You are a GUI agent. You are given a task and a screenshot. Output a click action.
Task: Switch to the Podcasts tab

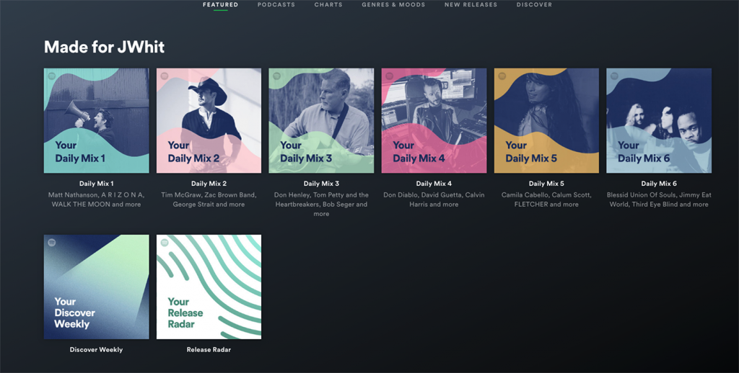[276, 5]
